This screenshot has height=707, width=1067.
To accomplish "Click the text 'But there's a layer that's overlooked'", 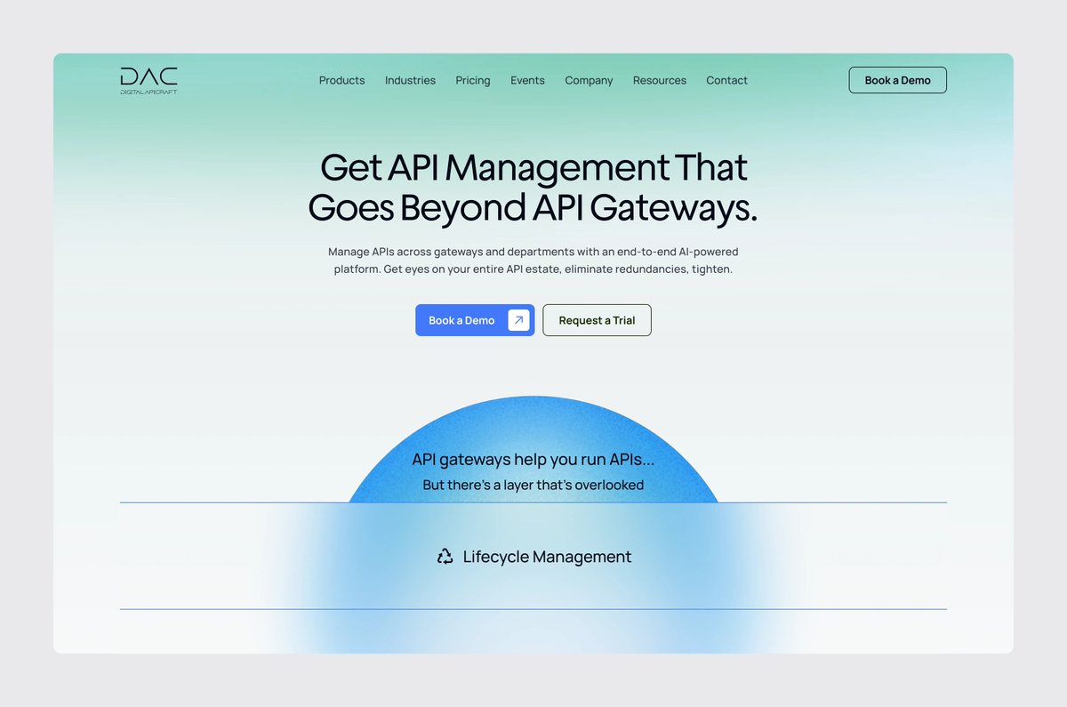I will click(533, 486).
